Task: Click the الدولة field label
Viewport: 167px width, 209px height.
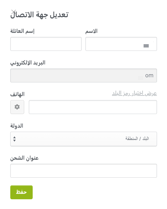Action: tap(17, 126)
